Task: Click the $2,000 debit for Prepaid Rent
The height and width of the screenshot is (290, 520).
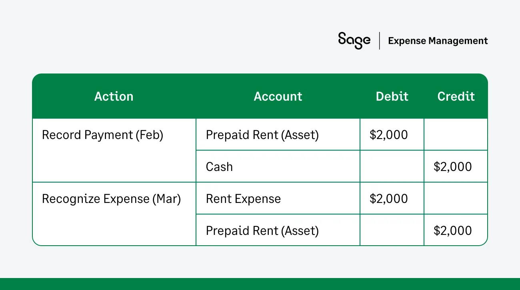Action: coord(388,135)
